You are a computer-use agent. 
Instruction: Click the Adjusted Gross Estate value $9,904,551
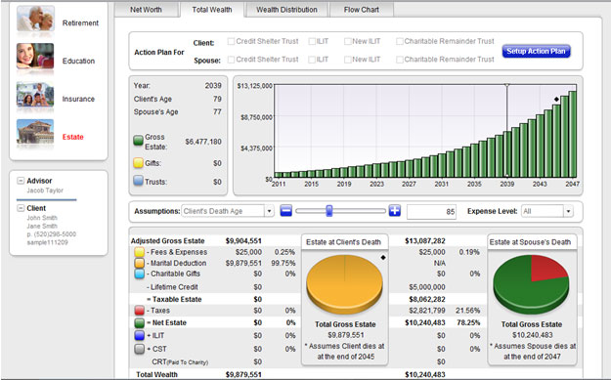click(x=243, y=241)
